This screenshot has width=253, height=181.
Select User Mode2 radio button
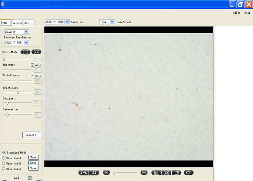tap(4, 164)
